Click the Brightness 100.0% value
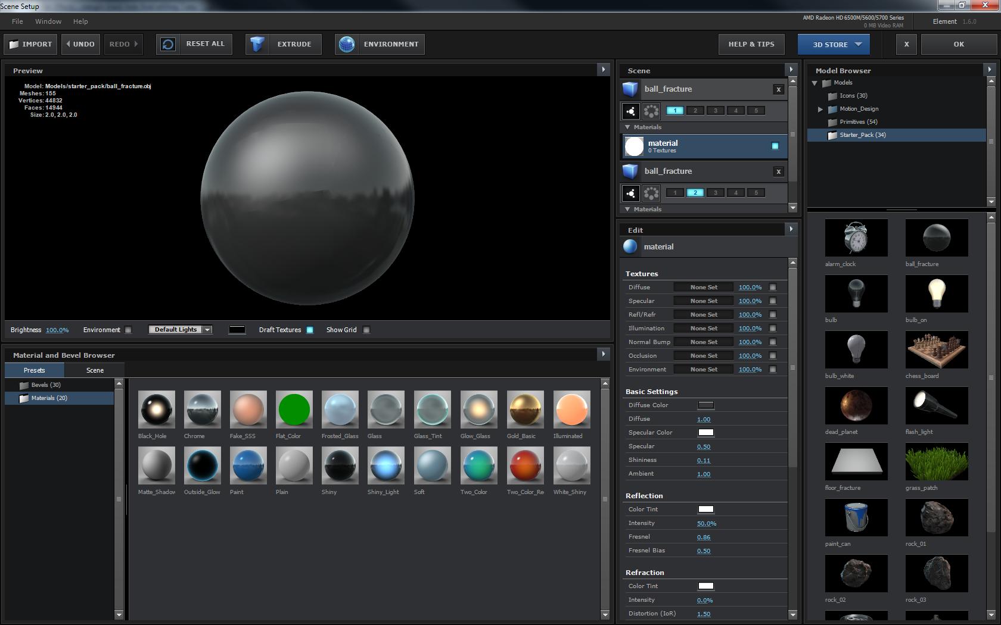 (57, 330)
